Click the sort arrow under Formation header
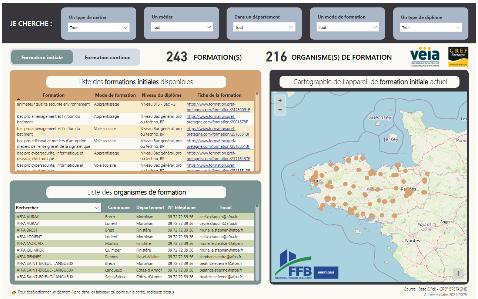This screenshot has width=478, height=299. click(19, 99)
